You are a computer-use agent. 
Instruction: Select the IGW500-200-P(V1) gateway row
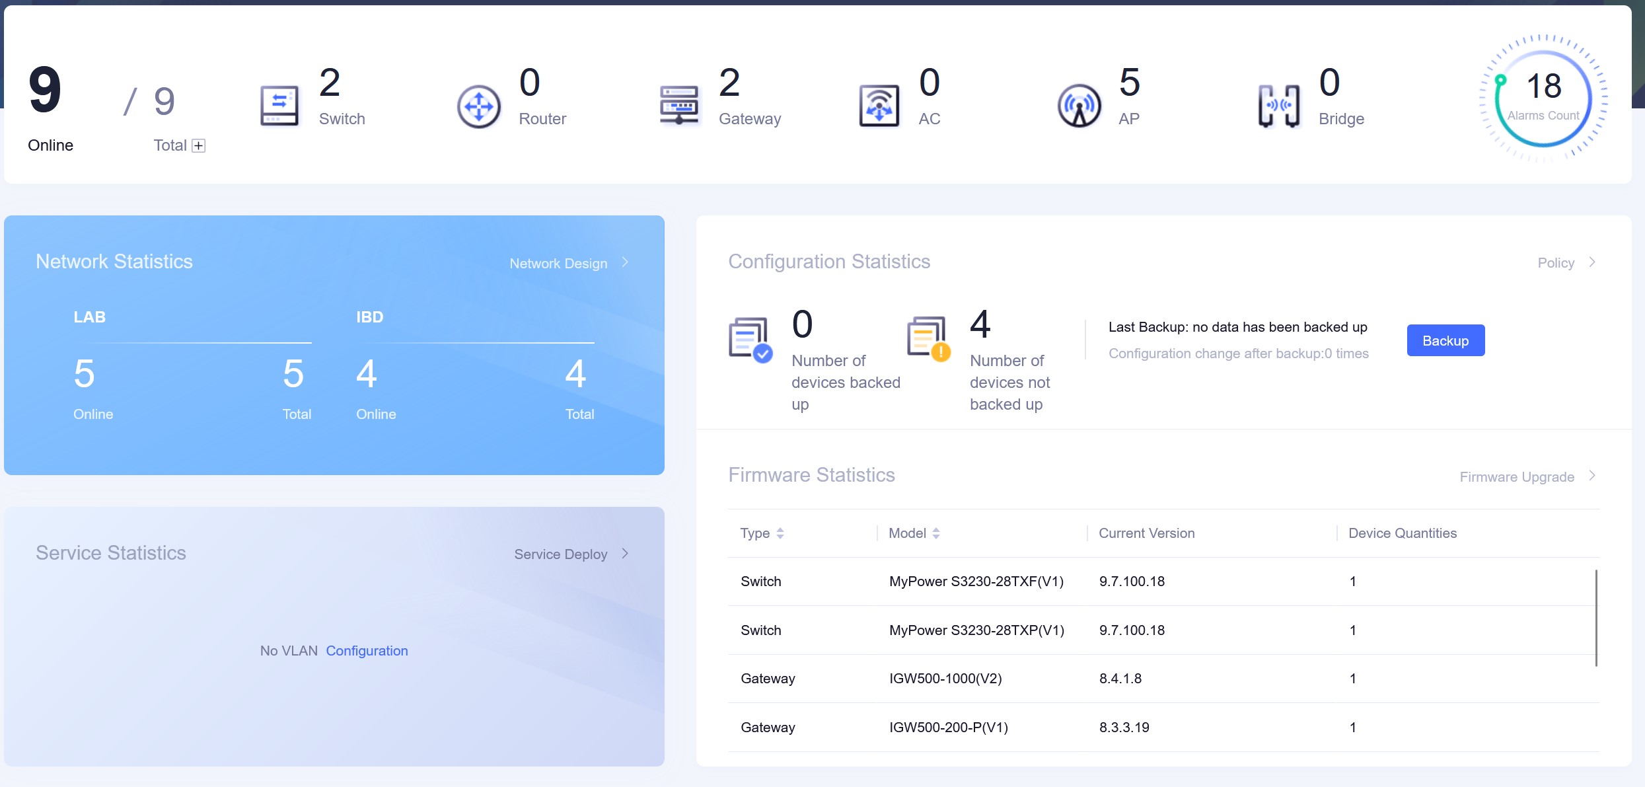[1163, 728]
